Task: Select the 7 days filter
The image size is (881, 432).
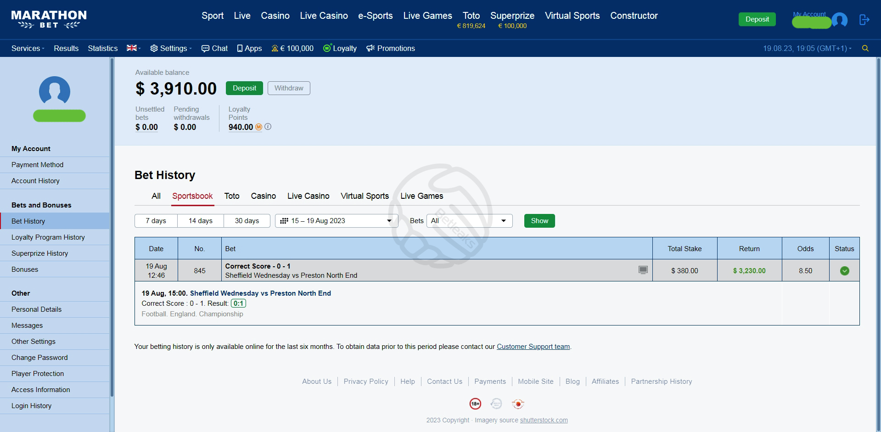Action: click(x=156, y=221)
